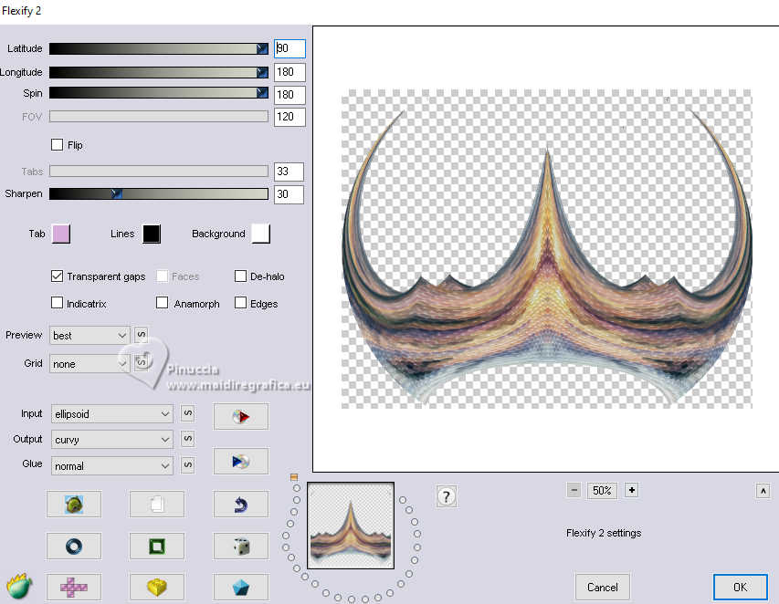Open the Tab color swatch

pyautogui.click(x=61, y=234)
